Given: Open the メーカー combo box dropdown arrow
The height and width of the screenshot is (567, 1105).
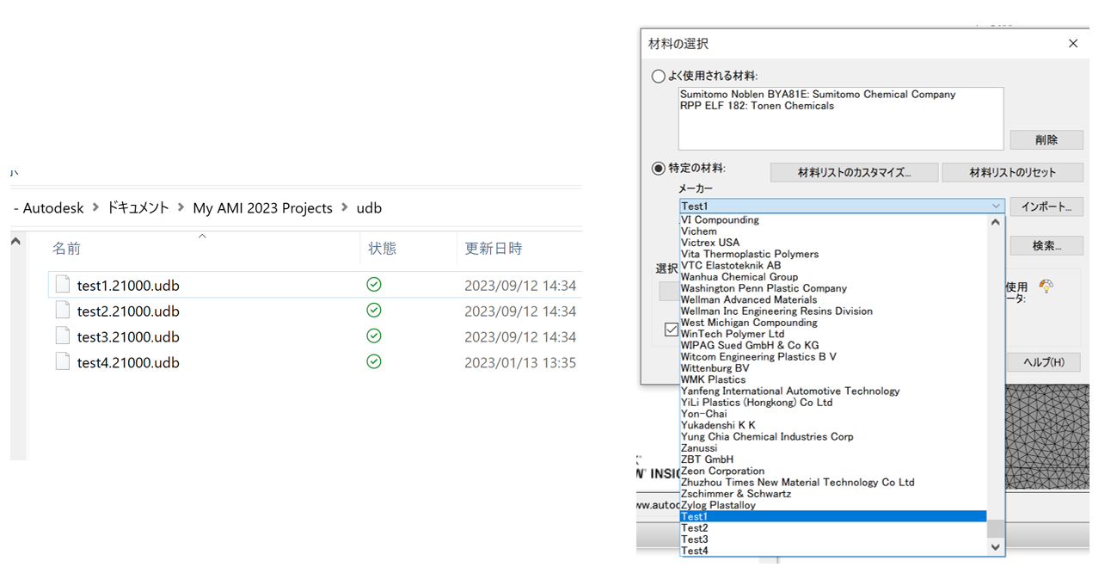Looking at the screenshot, I should click(995, 206).
